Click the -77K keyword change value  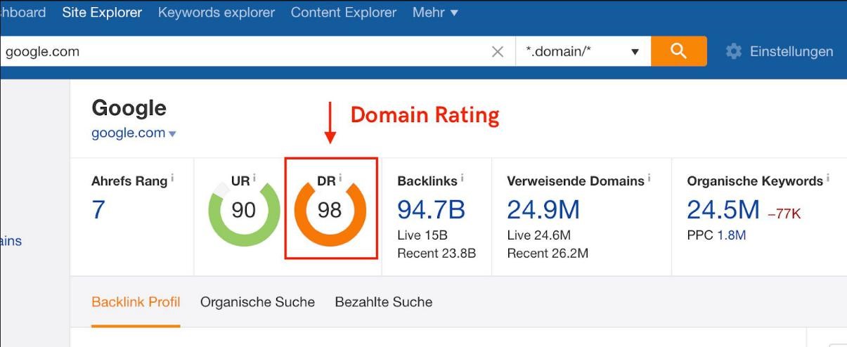click(x=784, y=214)
